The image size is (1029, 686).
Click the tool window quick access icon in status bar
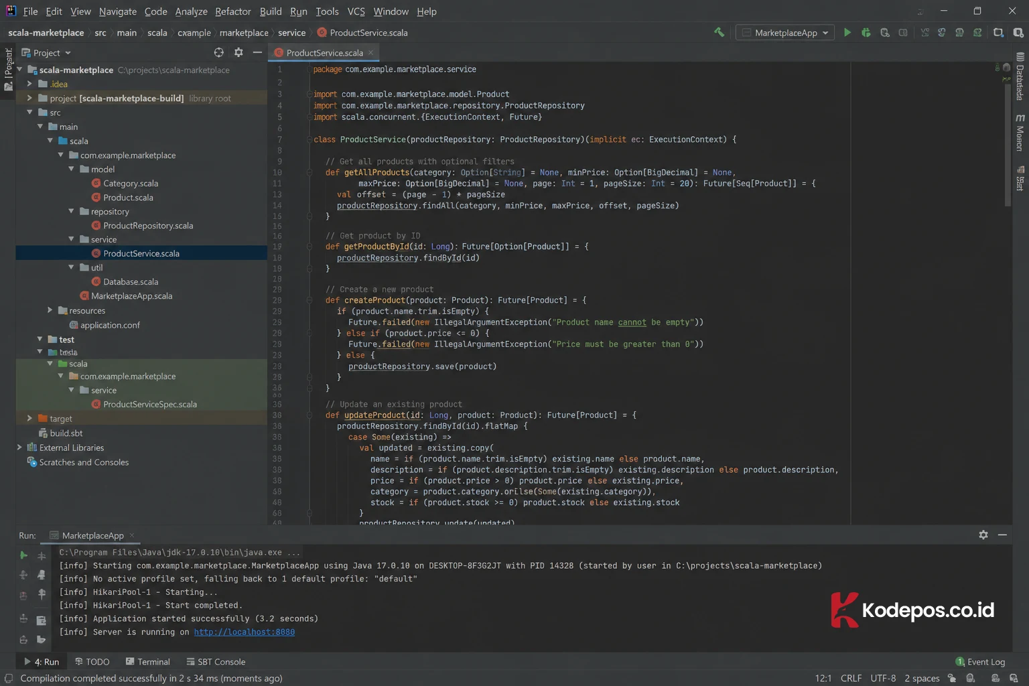click(9, 678)
